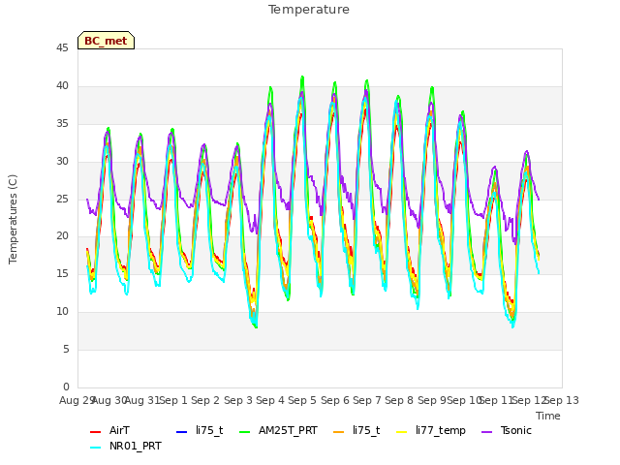Click the orange li75_t legend swatch

339,432
